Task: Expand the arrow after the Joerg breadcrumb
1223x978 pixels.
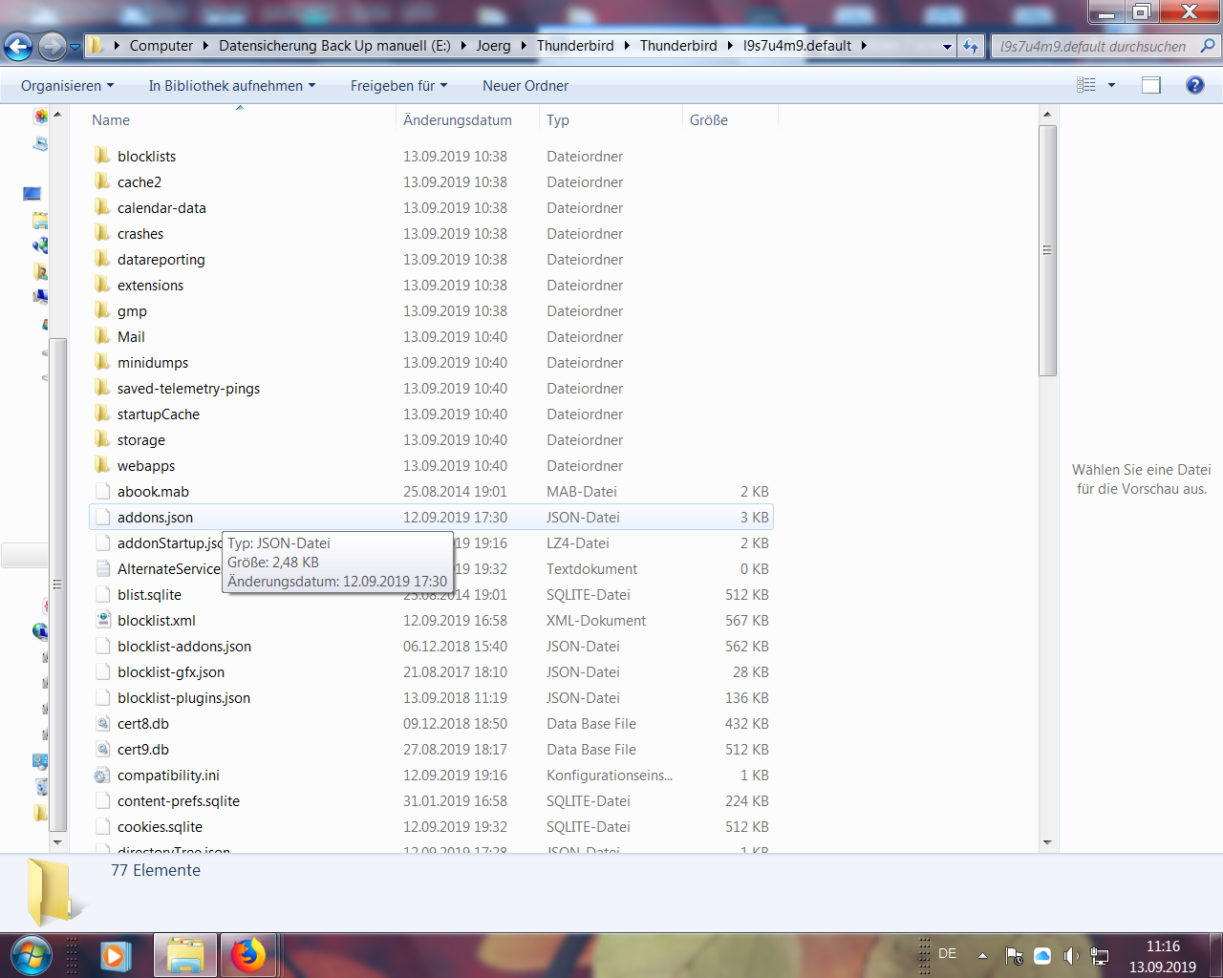Action: (x=524, y=46)
